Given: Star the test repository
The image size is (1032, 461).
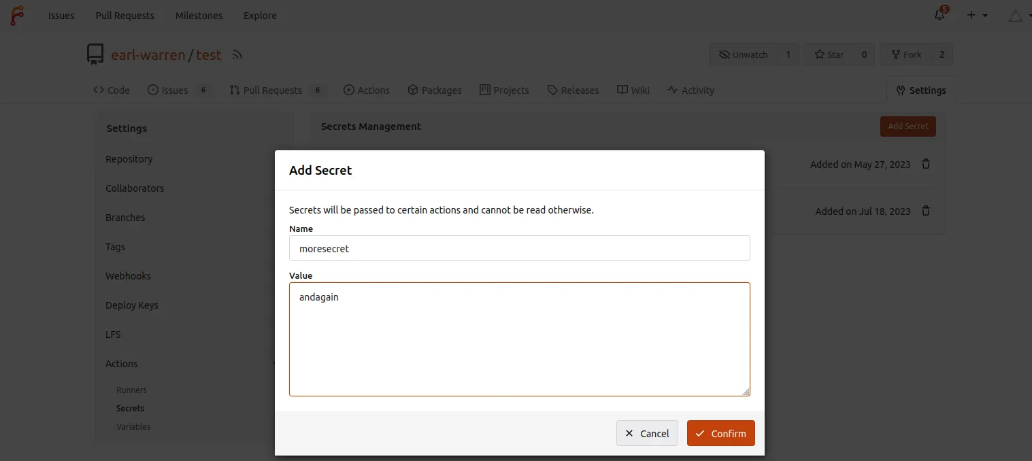Looking at the screenshot, I should pyautogui.click(x=829, y=54).
